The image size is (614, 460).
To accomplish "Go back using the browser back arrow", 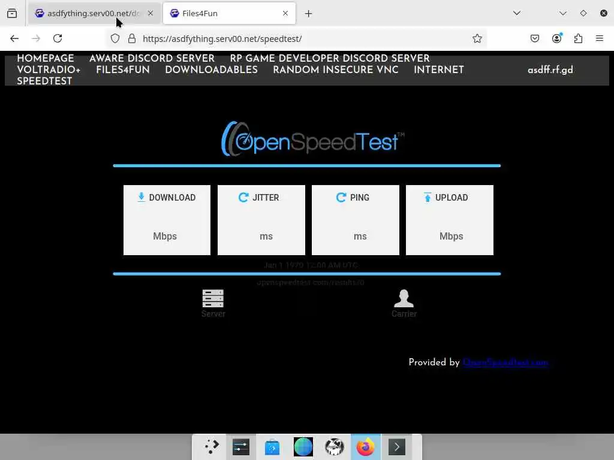I will (x=14, y=38).
